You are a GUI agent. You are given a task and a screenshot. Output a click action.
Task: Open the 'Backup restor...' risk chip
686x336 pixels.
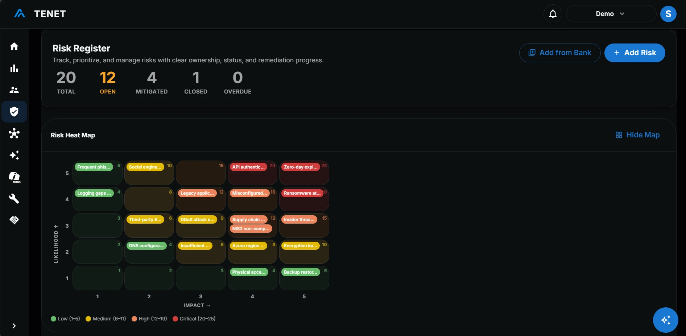click(301, 272)
